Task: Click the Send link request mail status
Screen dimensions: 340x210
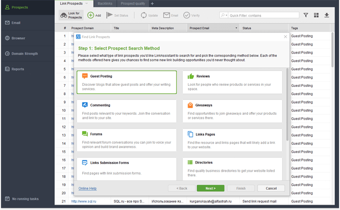Action: 259,201
